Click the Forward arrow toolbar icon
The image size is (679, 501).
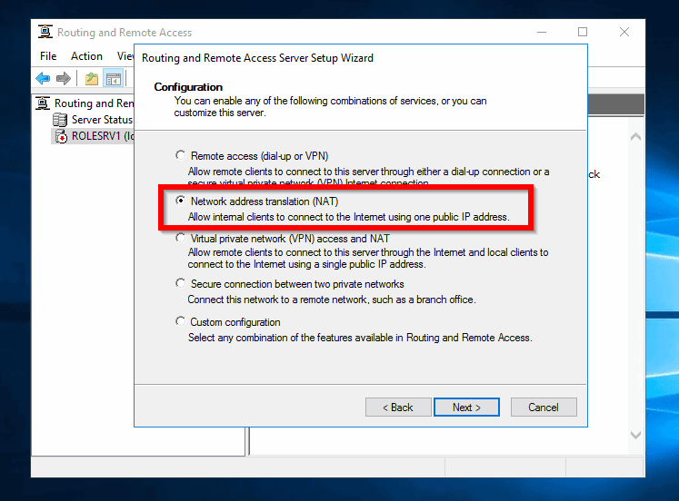coord(64,79)
